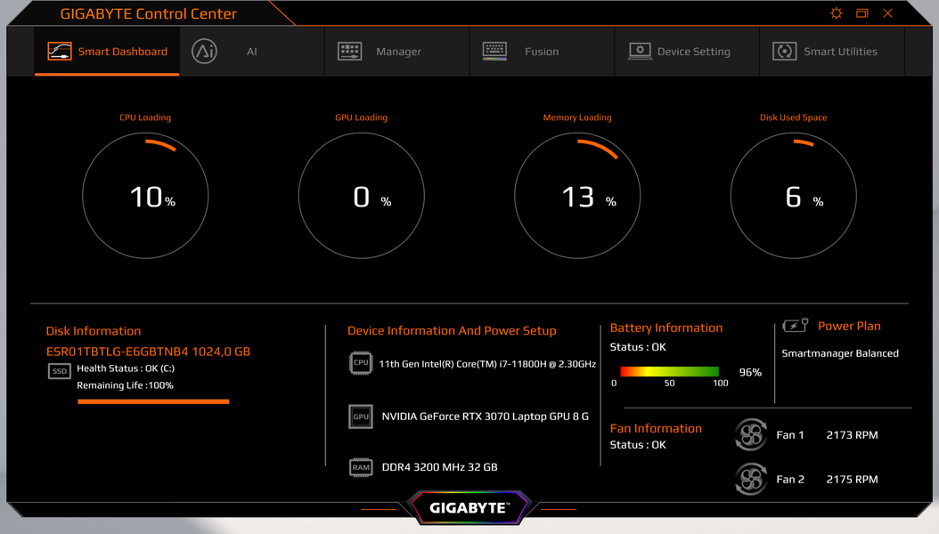Switch to the Smart Utilities tab
Image resolution: width=939 pixels, height=534 pixels.
(x=832, y=52)
